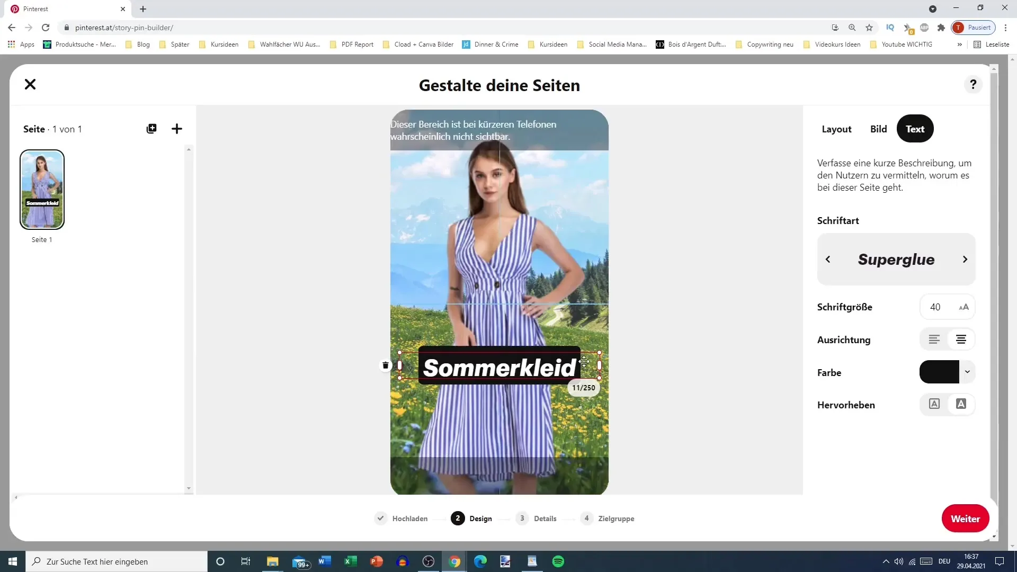Click Weiter button to proceed
Screen dimensions: 1017x572
(x=965, y=519)
